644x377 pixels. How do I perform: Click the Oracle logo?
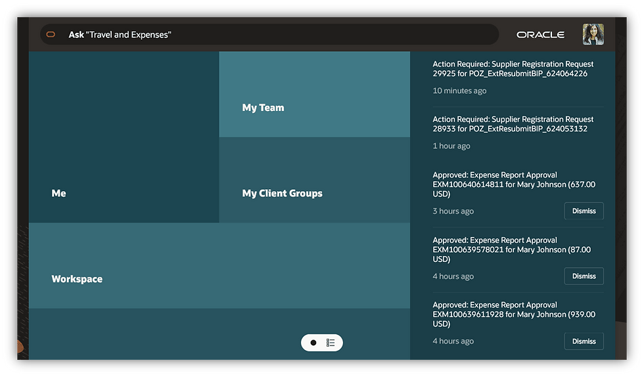pos(540,35)
